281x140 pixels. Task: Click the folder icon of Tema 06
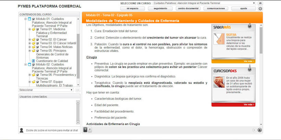coord(34,75)
